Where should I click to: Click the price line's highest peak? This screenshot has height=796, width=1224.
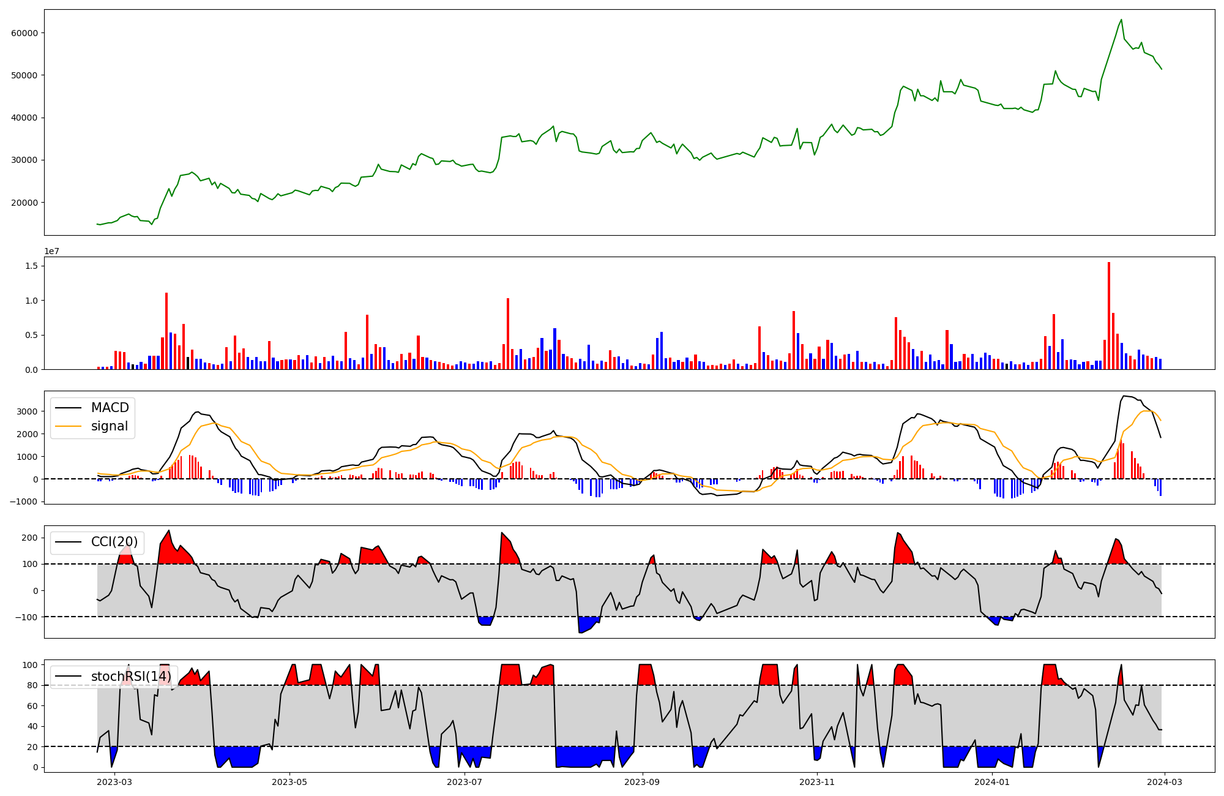[1121, 20]
